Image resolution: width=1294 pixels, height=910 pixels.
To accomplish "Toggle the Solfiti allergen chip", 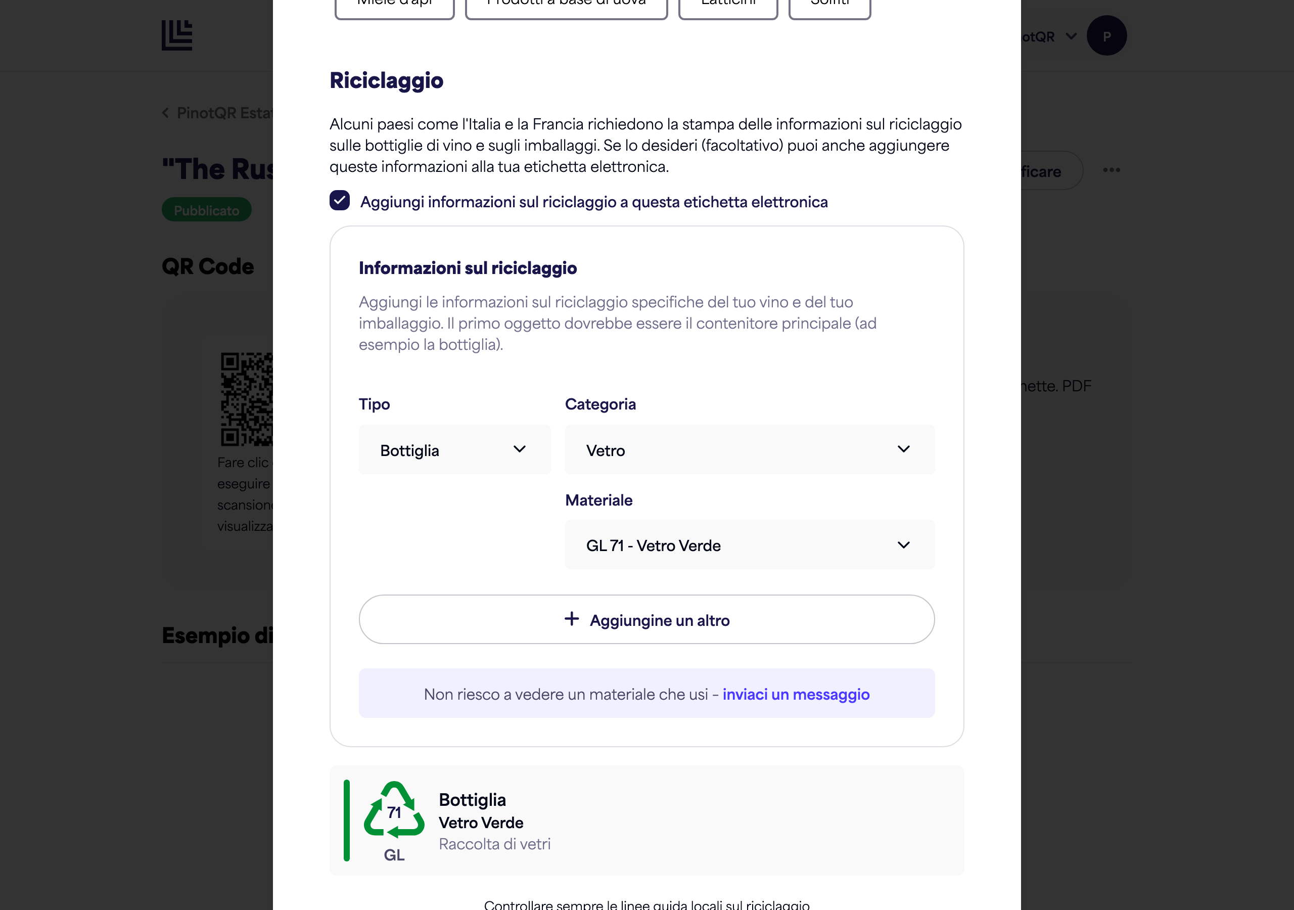I will (x=829, y=7).
